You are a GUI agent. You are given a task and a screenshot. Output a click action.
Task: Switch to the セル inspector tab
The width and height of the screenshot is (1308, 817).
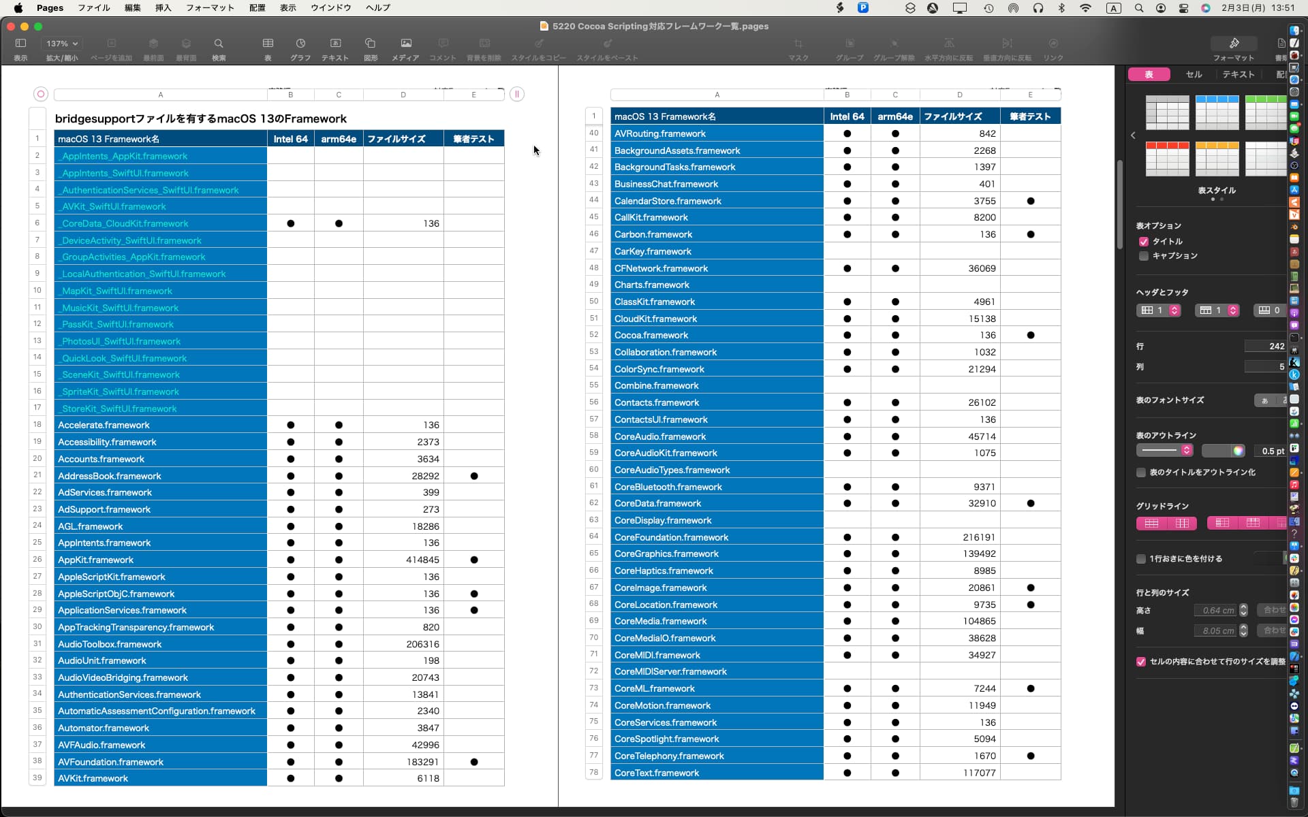pos(1194,74)
